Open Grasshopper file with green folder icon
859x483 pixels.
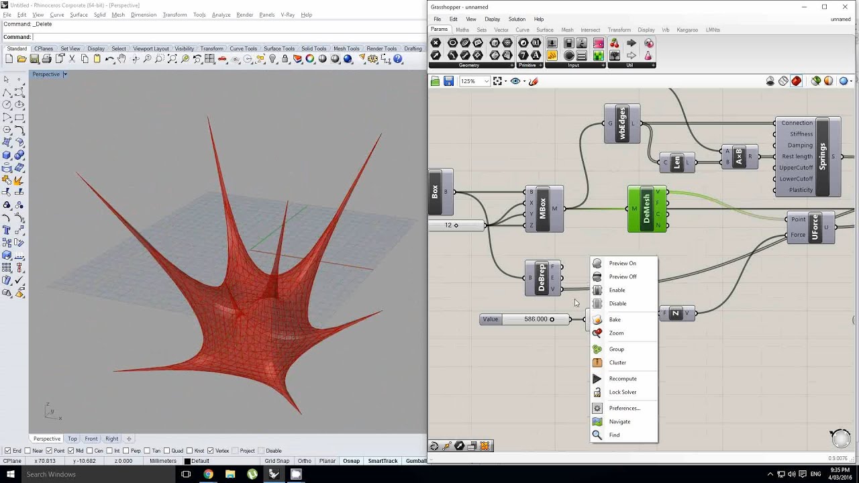click(x=435, y=81)
